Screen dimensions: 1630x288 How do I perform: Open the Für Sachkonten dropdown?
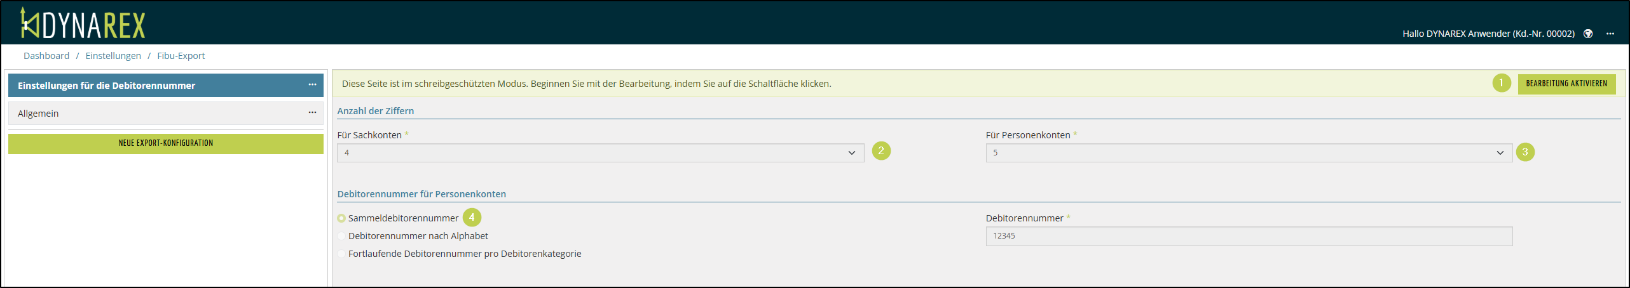[x=600, y=153]
